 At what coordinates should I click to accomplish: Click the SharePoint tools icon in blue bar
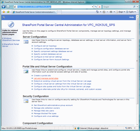point(4,17)
